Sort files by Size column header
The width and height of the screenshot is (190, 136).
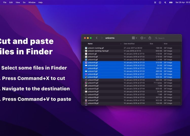point(151,44)
